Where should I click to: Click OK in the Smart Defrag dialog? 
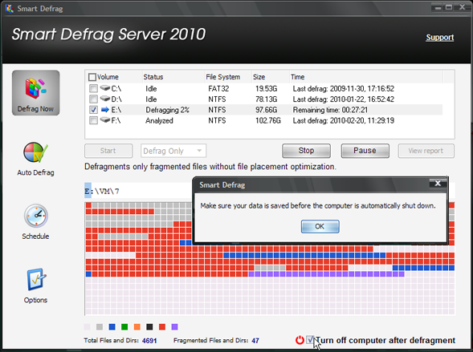click(x=320, y=226)
